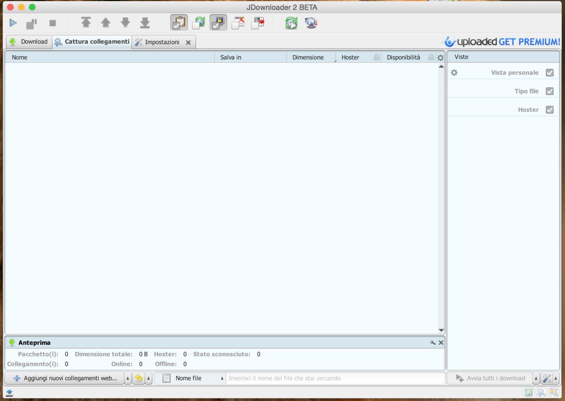The image size is (565, 401).
Task: Toggle clipboard monitoring icon in toolbar
Action: tap(179, 23)
